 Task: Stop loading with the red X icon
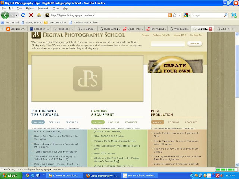pyautogui.click(x=31, y=15)
